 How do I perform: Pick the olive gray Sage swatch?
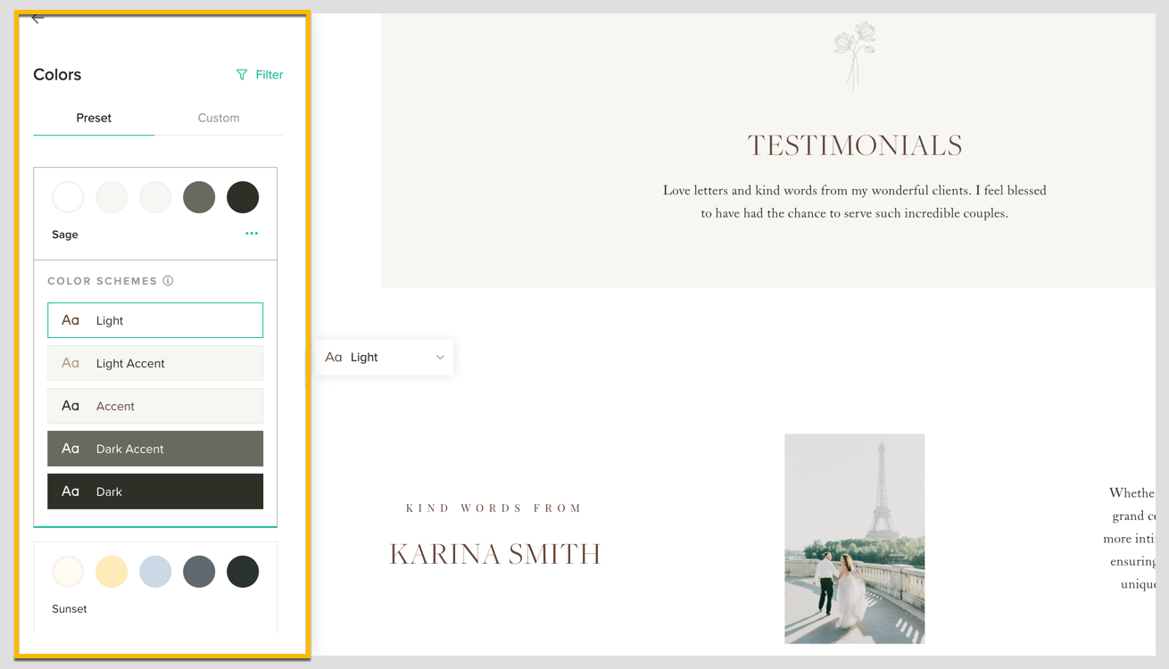point(199,197)
